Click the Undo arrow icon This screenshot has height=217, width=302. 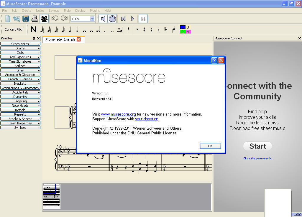[55, 18]
